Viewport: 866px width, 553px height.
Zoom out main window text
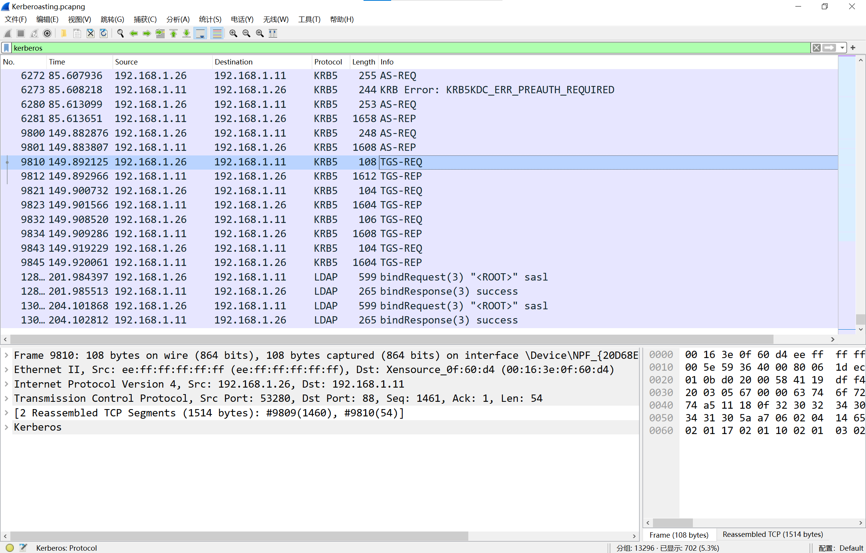point(246,33)
